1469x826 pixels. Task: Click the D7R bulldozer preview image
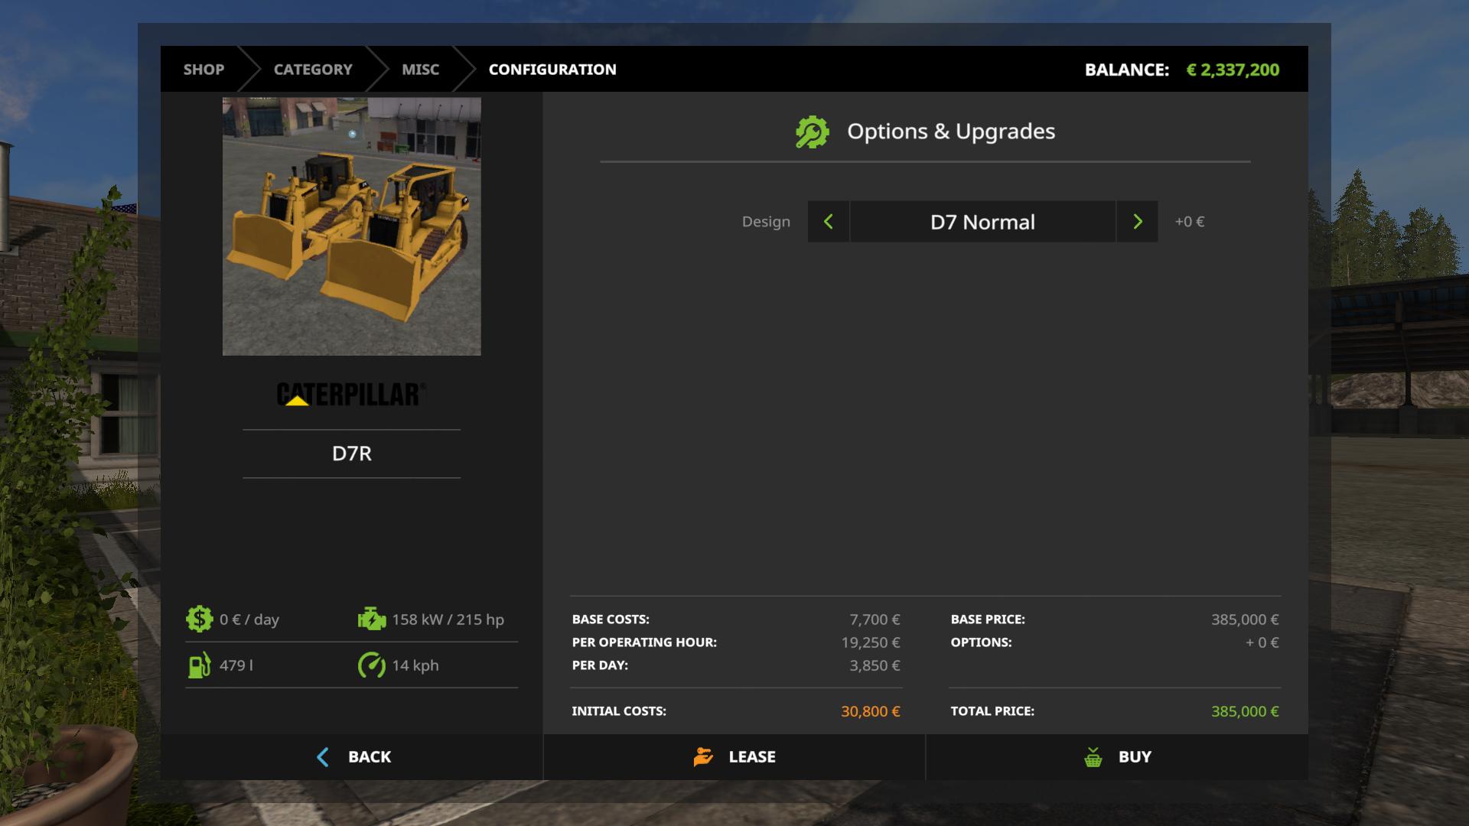point(351,226)
